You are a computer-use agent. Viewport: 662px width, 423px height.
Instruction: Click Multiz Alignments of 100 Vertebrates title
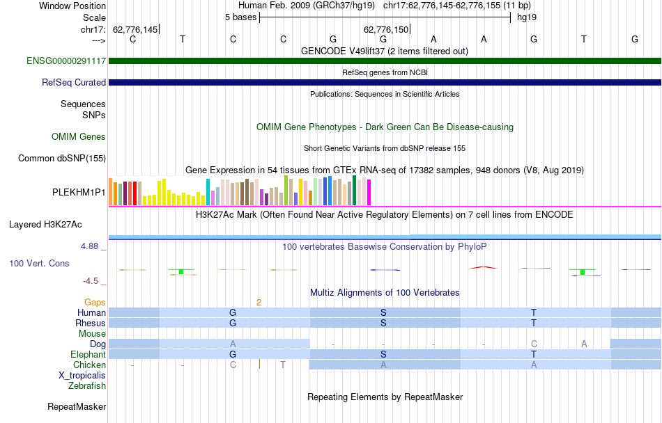[x=385, y=292]
